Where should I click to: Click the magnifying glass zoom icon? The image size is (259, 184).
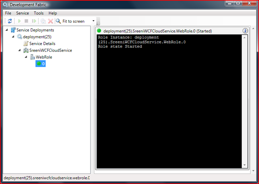pyautogui.click(x=58, y=21)
